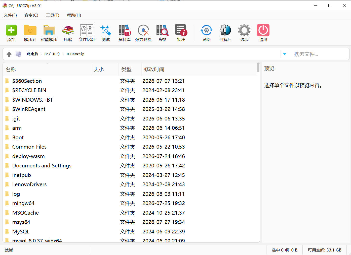Click the 刷新 (Refresh) icon
Viewport: 351px width, 255px height.
pos(207,33)
